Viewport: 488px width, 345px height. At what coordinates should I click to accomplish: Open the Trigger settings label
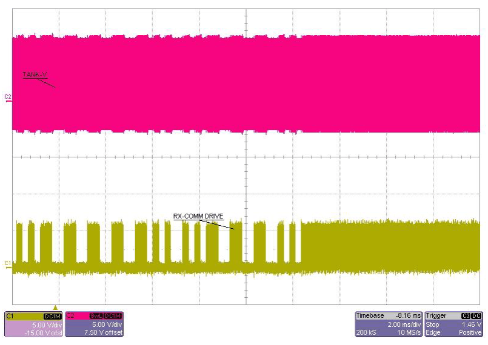click(x=437, y=316)
